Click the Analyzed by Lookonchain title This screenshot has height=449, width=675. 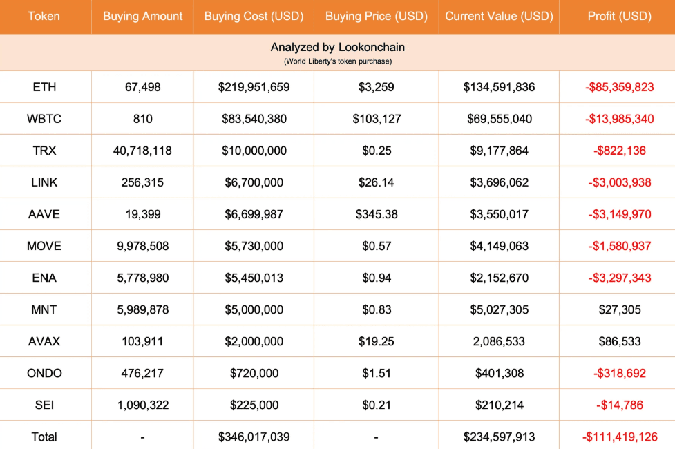tap(337, 48)
